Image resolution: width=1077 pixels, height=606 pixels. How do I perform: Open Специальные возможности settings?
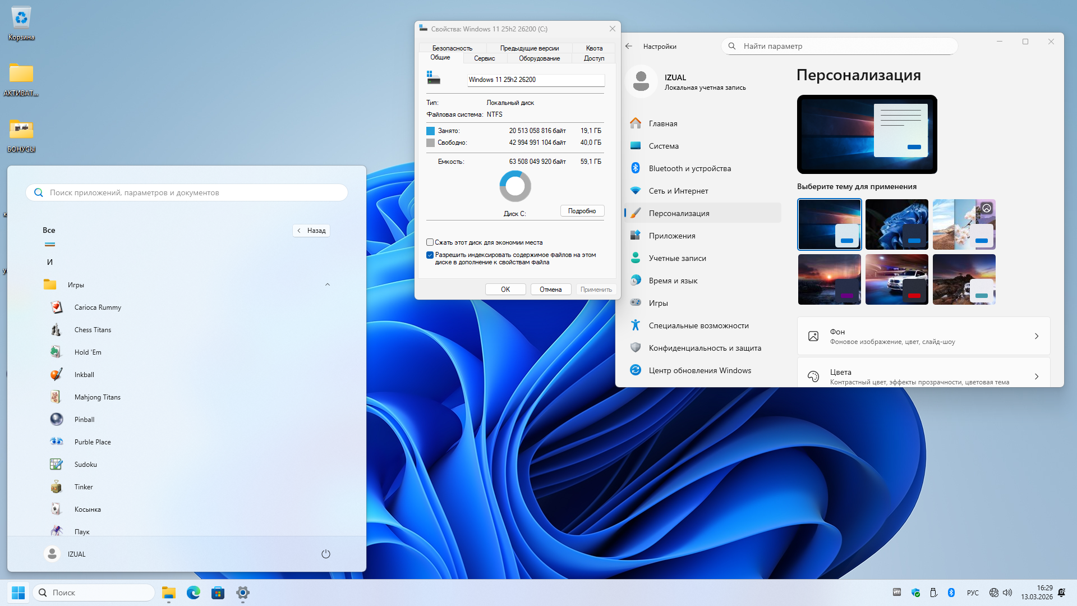tap(698, 325)
